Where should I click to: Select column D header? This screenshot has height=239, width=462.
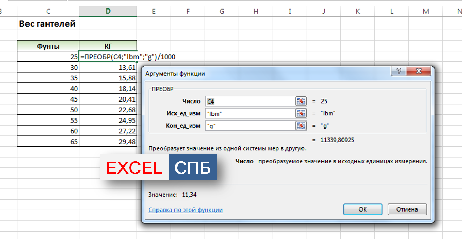point(108,11)
